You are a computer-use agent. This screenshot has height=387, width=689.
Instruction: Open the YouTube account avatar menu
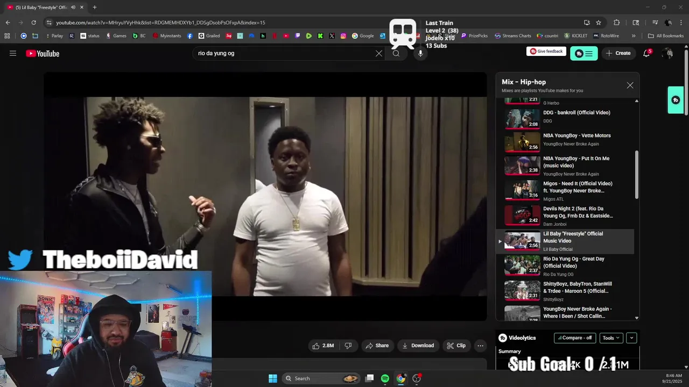tap(667, 53)
